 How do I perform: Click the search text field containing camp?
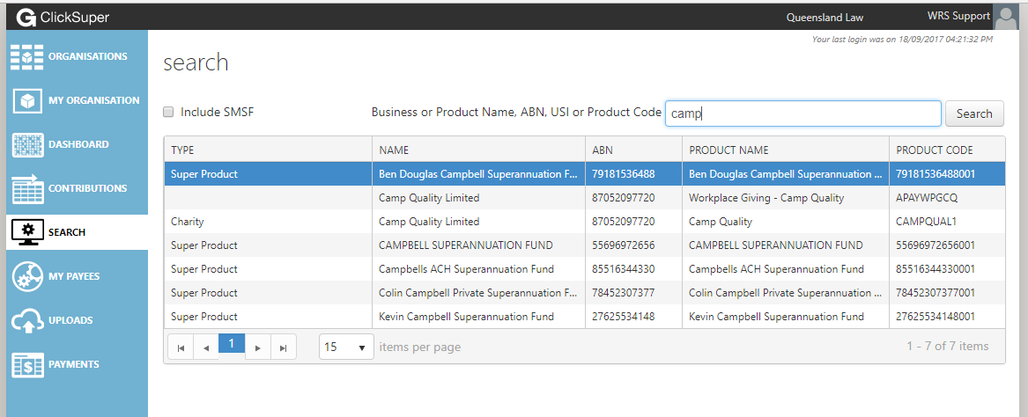click(803, 113)
